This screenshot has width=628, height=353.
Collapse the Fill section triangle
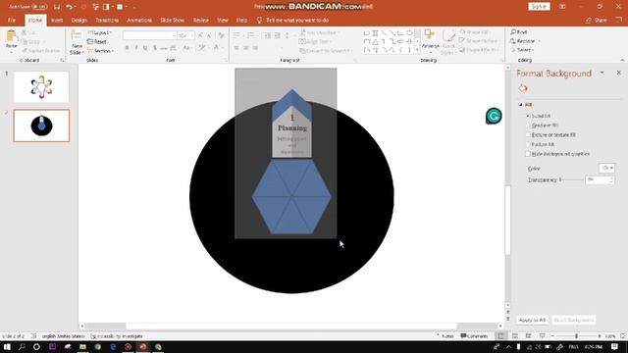point(521,105)
